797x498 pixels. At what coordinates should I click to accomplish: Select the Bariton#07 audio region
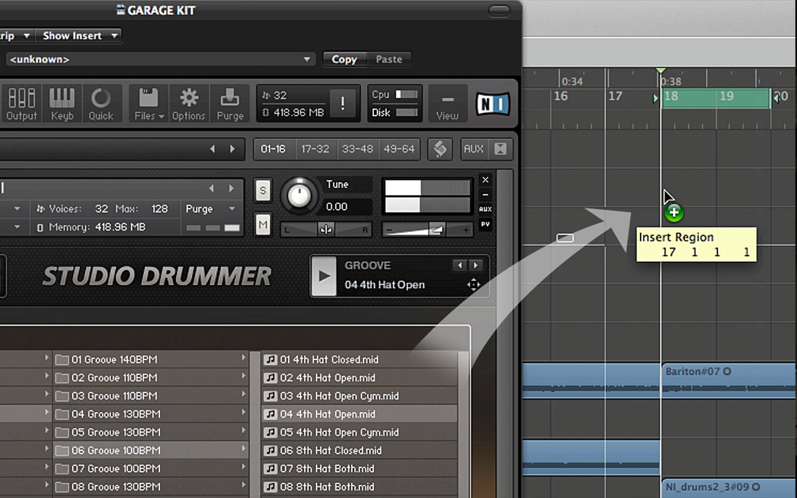729,380
